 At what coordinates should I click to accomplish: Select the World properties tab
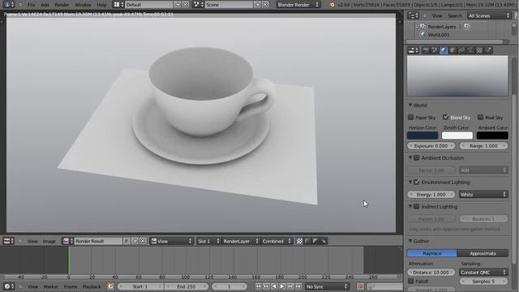444,50
